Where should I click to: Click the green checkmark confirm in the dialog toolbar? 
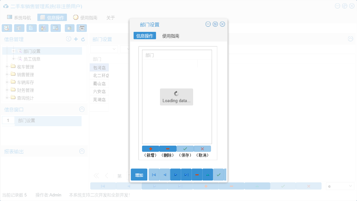tap(219, 175)
